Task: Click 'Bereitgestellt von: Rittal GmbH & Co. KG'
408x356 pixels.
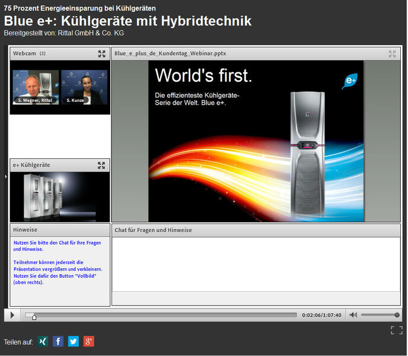Action: click(64, 33)
